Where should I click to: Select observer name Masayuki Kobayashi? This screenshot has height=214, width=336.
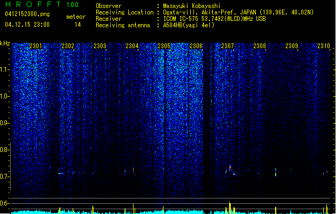pyautogui.click(x=192, y=6)
